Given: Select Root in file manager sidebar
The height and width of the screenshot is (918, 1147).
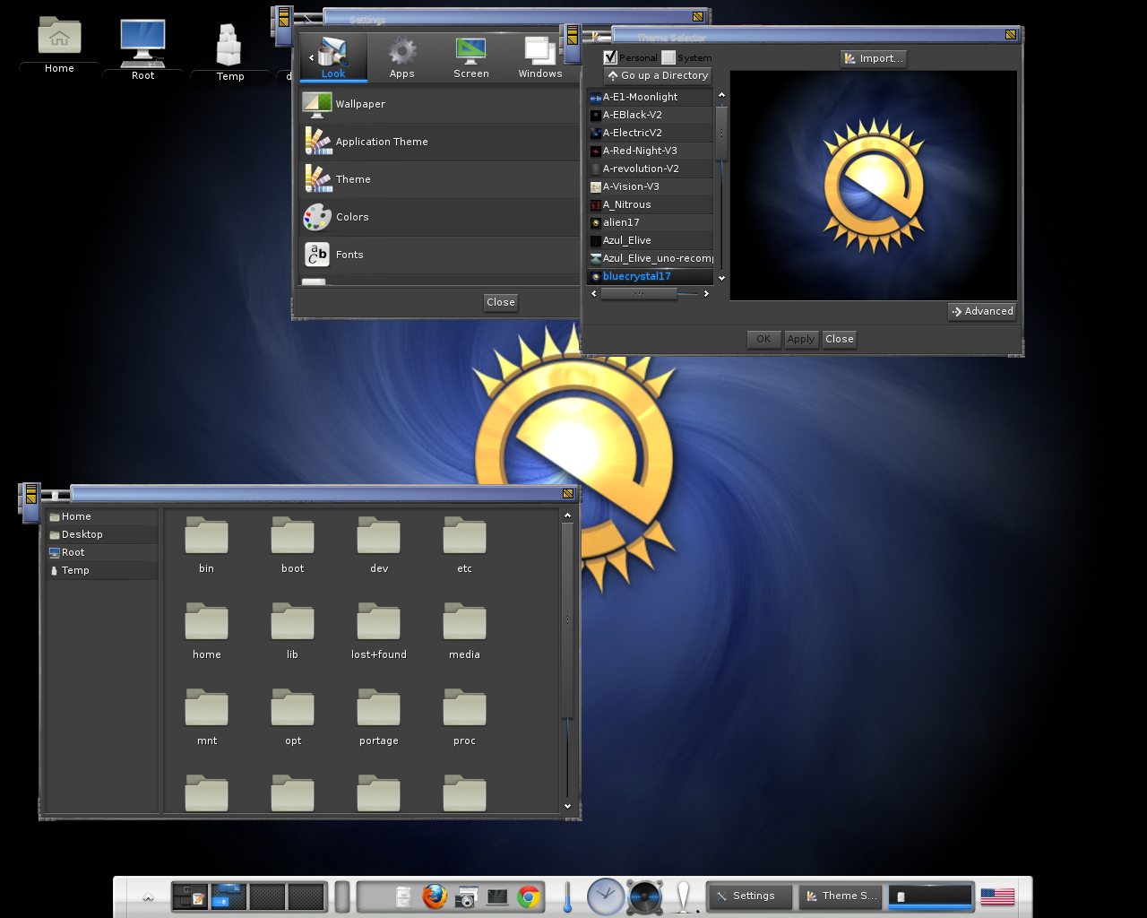Looking at the screenshot, I should tap(101, 552).
